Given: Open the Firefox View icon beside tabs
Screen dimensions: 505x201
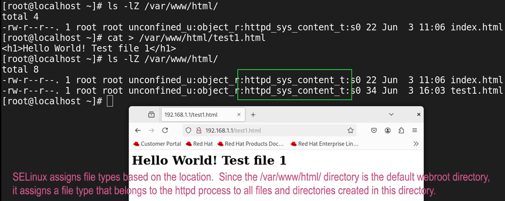Looking at the screenshot, I should click(x=151, y=114).
